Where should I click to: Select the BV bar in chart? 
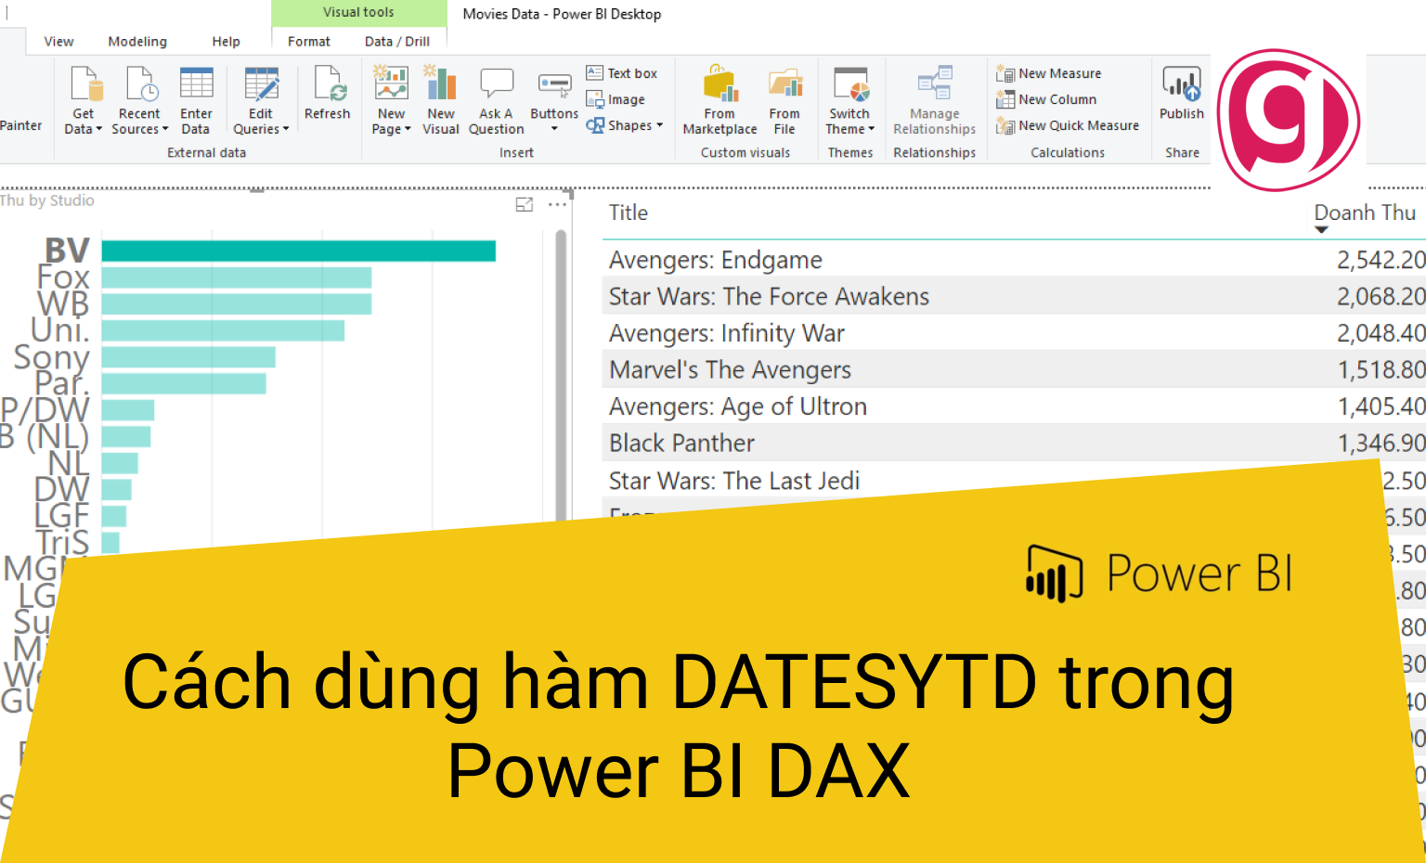pyautogui.click(x=299, y=251)
